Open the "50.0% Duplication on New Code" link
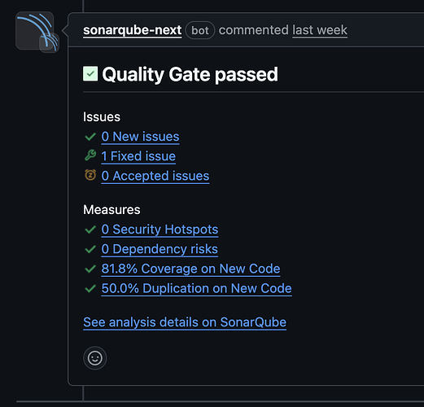424x407 pixels. (x=196, y=288)
